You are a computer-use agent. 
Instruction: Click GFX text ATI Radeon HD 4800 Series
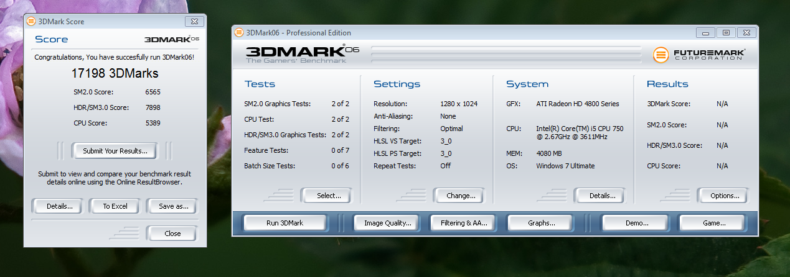pos(578,104)
